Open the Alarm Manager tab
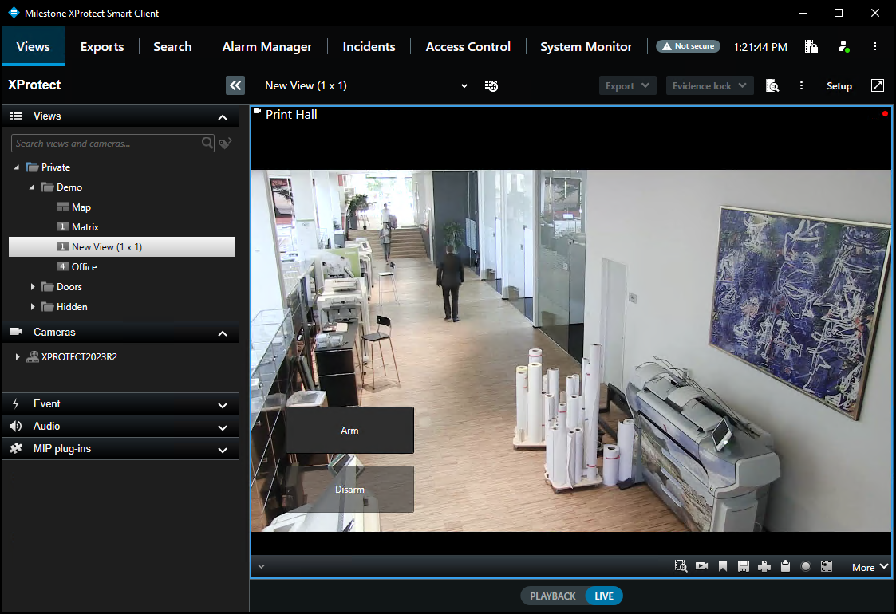 pos(267,47)
